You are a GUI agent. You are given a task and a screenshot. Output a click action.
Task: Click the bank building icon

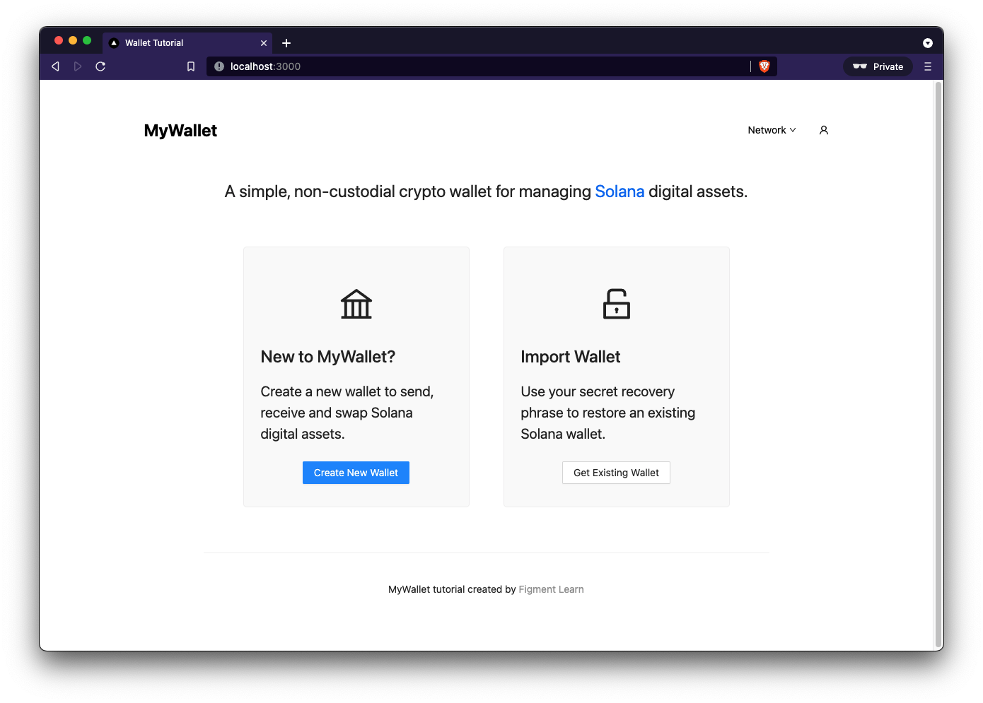(x=356, y=304)
